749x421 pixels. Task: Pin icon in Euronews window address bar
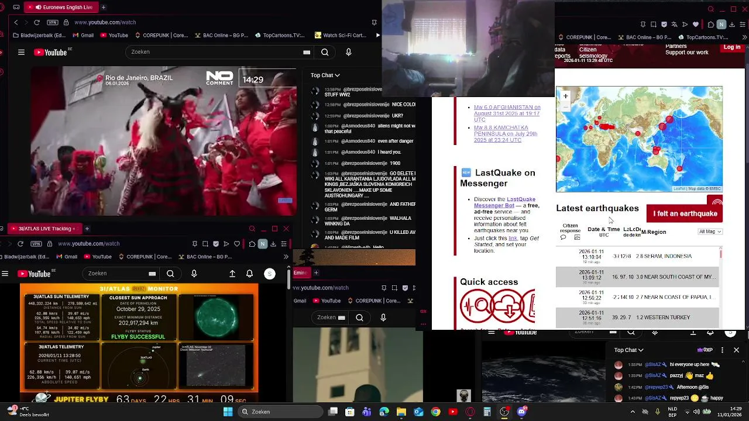pyautogui.click(x=374, y=22)
